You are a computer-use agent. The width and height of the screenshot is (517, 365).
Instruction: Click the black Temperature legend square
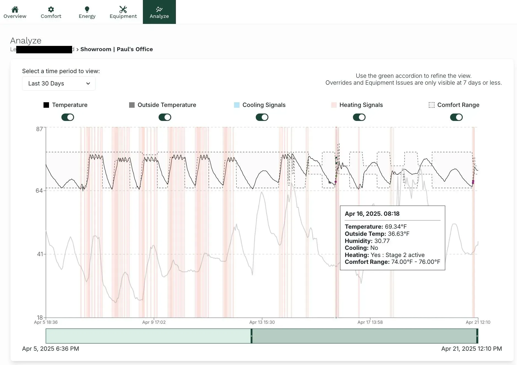46,105
